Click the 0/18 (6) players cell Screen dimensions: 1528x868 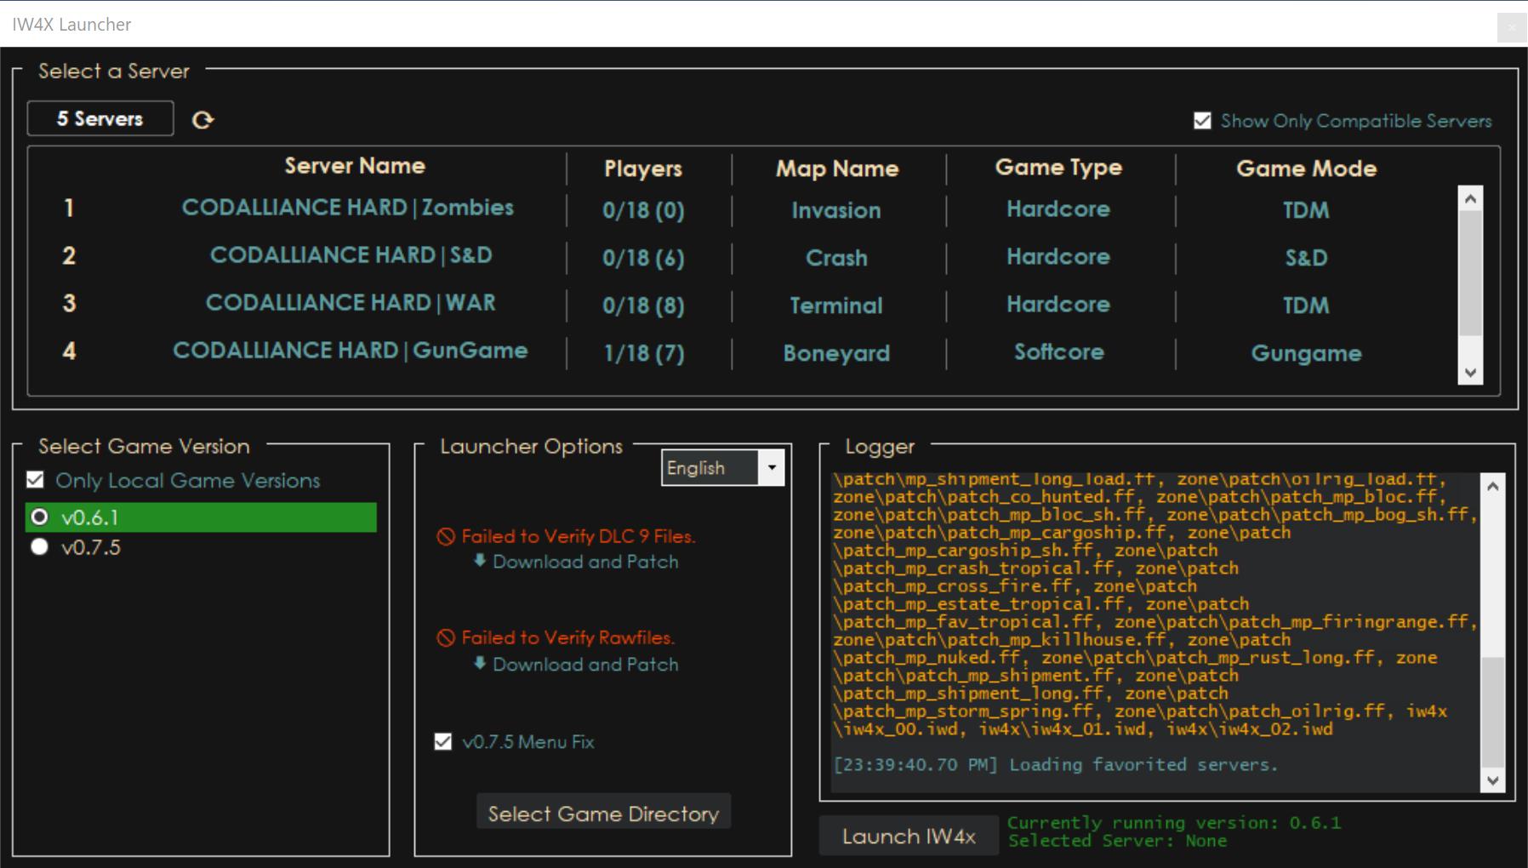[643, 258]
